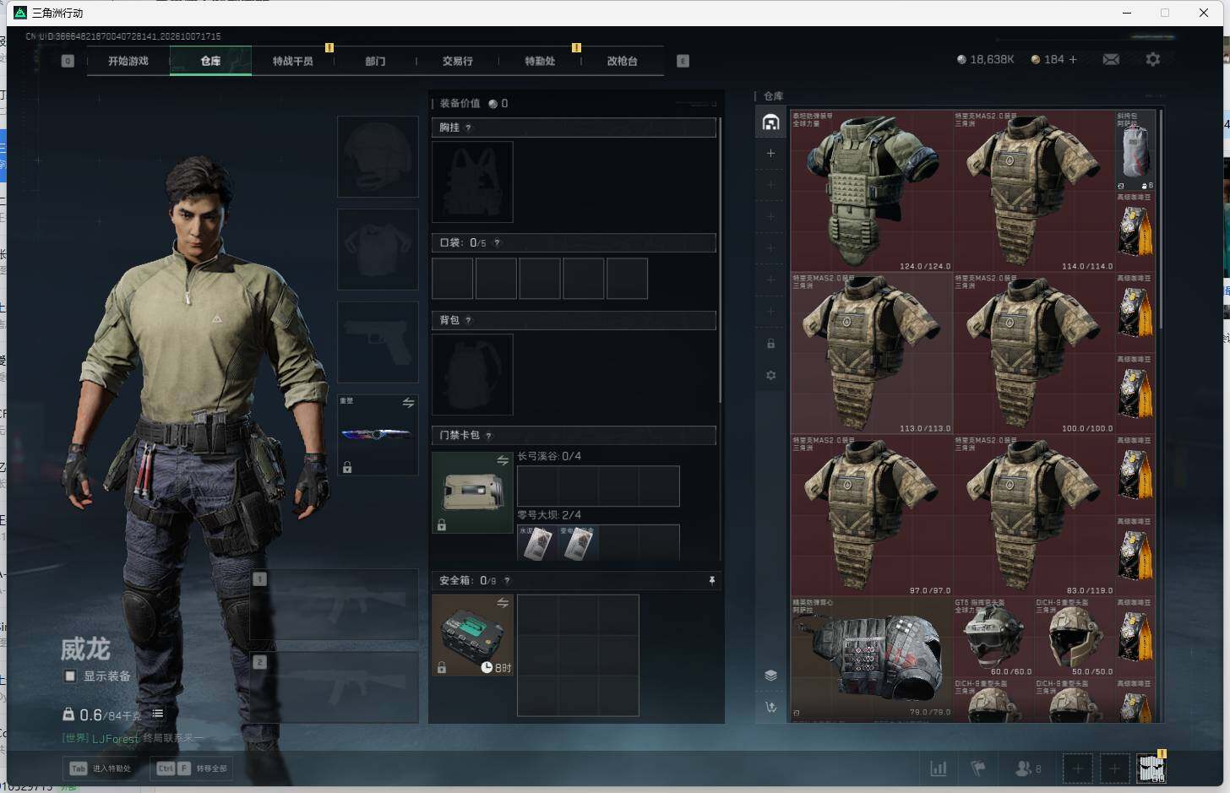Viewport: 1230px width, 793px height.
Task: Select the 部门 tab
Action: [x=375, y=61]
